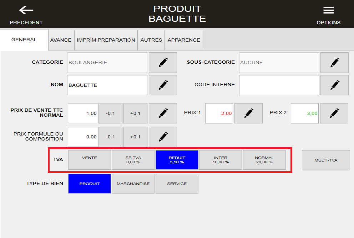This screenshot has height=238, width=354.
Task: Switch to the GENERAL tab
Action: coord(24,40)
